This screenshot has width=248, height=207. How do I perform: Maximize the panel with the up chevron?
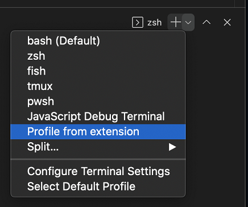[206, 22]
